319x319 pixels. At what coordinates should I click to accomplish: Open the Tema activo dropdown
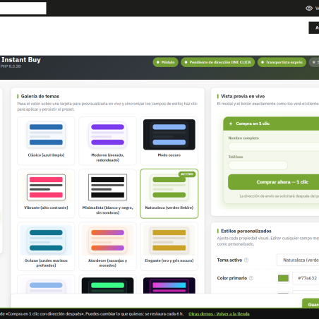point(298,260)
